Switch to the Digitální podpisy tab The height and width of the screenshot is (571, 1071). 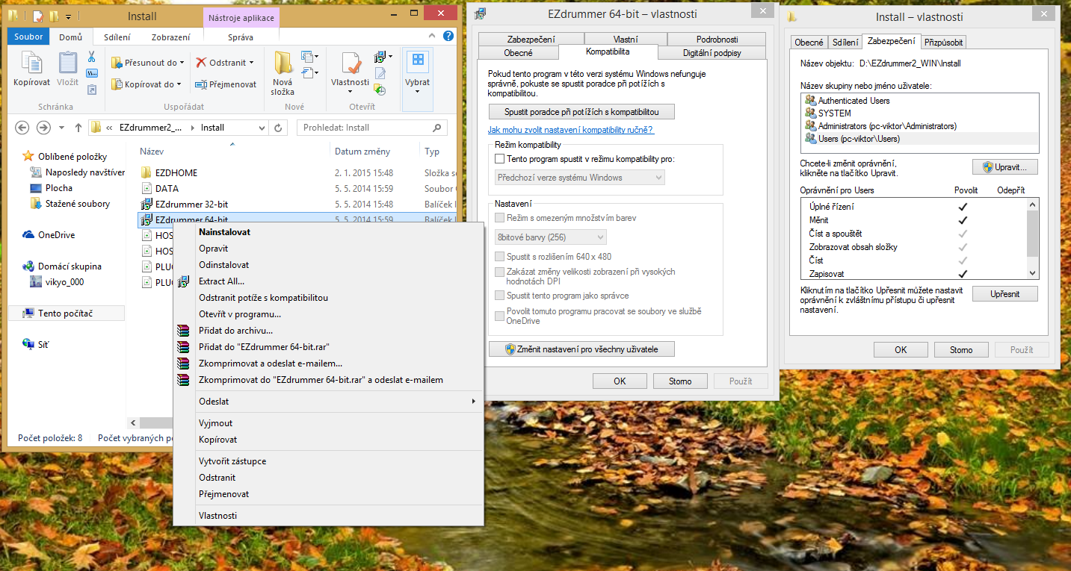[x=713, y=53]
